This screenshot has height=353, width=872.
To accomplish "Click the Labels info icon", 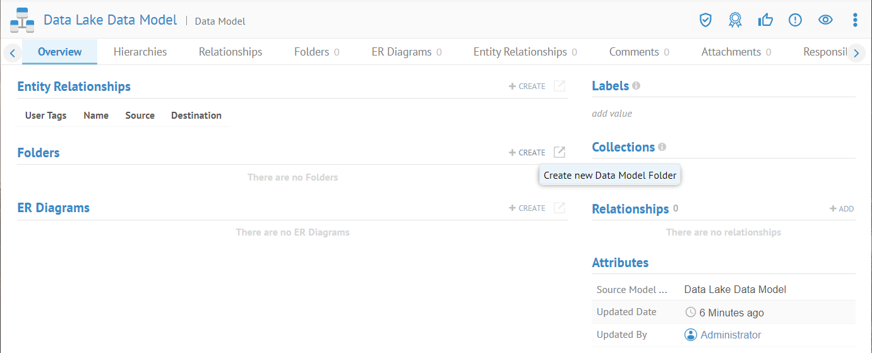I will [636, 85].
